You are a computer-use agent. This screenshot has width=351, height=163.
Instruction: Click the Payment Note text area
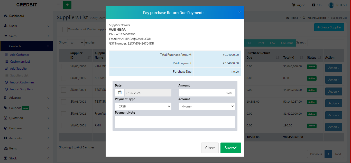(x=175, y=122)
